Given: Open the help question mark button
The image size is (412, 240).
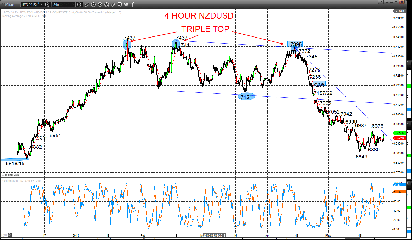Looking at the screenshot, I should (380, 2).
